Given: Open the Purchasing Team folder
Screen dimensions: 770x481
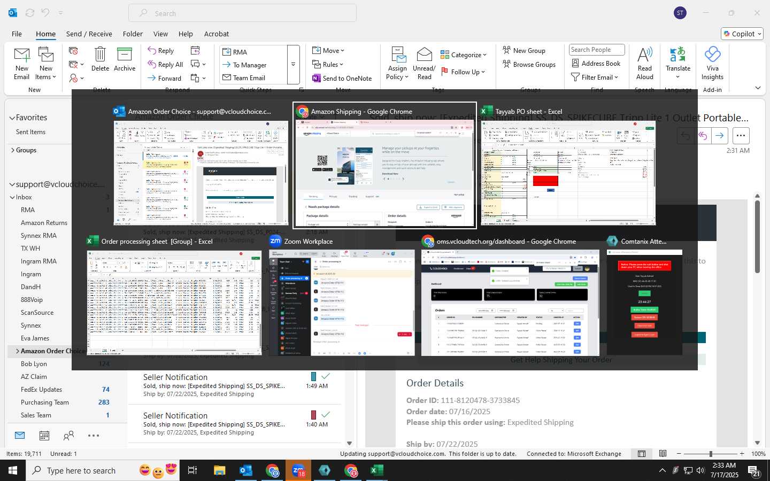Looking at the screenshot, I should point(44,402).
